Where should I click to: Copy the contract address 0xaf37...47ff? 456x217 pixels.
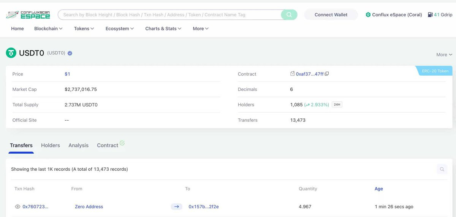[x=327, y=74]
